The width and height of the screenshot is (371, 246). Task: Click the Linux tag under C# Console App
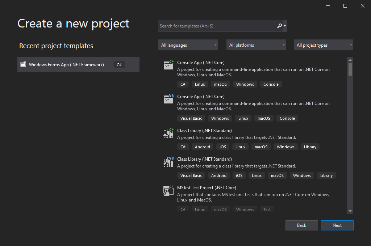200,84
